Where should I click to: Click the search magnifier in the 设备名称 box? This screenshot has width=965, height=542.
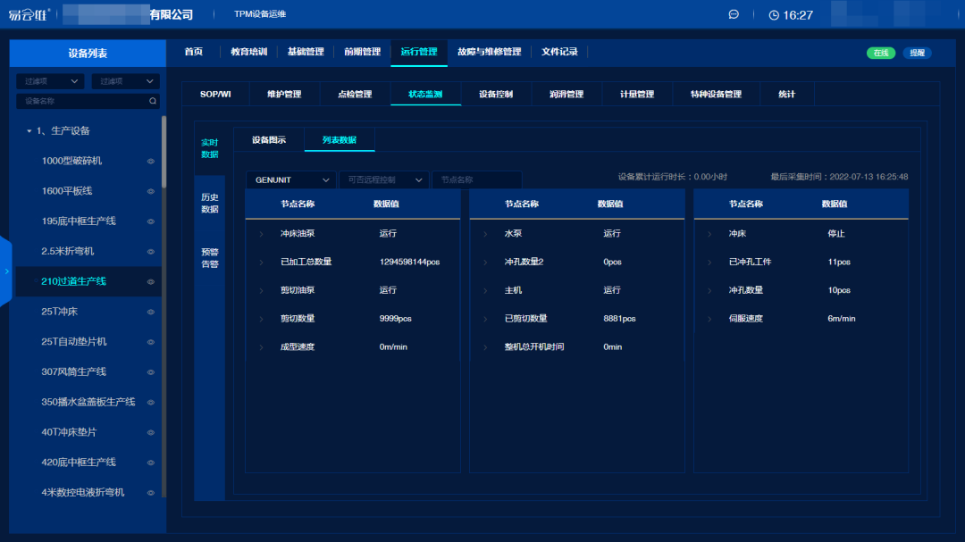point(152,103)
